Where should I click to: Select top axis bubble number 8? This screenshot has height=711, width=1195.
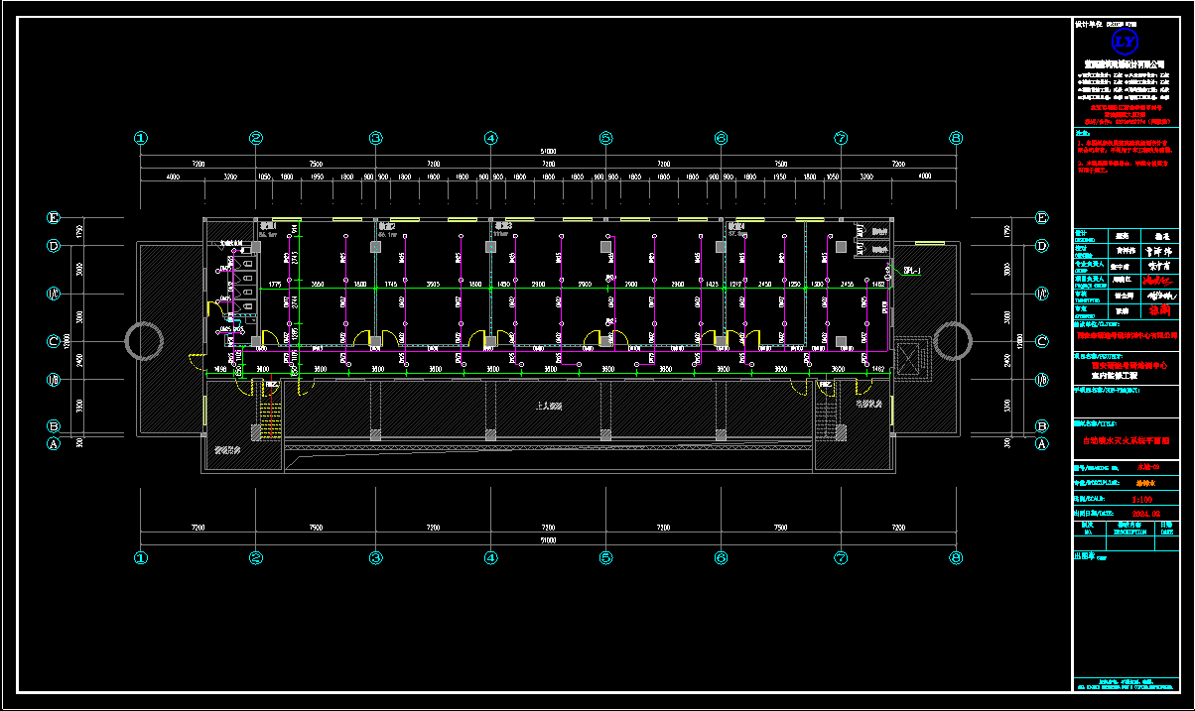(956, 139)
